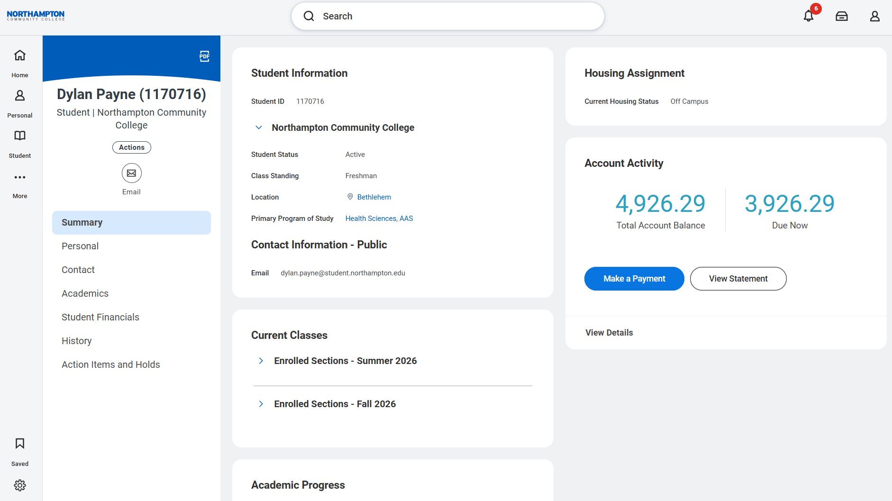Click the View Statement button

[x=738, y=279]
